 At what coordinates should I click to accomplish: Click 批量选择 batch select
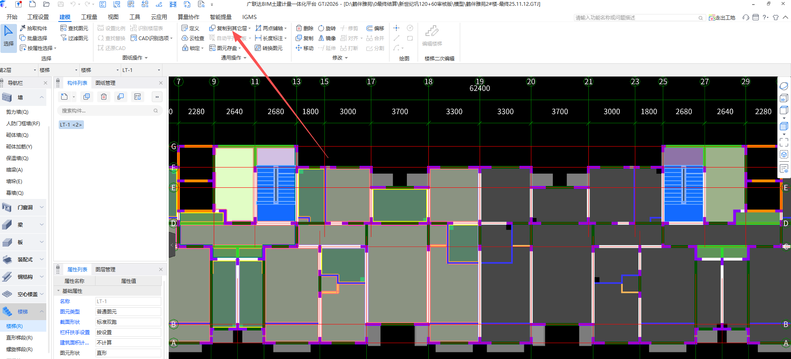point(33,38)
